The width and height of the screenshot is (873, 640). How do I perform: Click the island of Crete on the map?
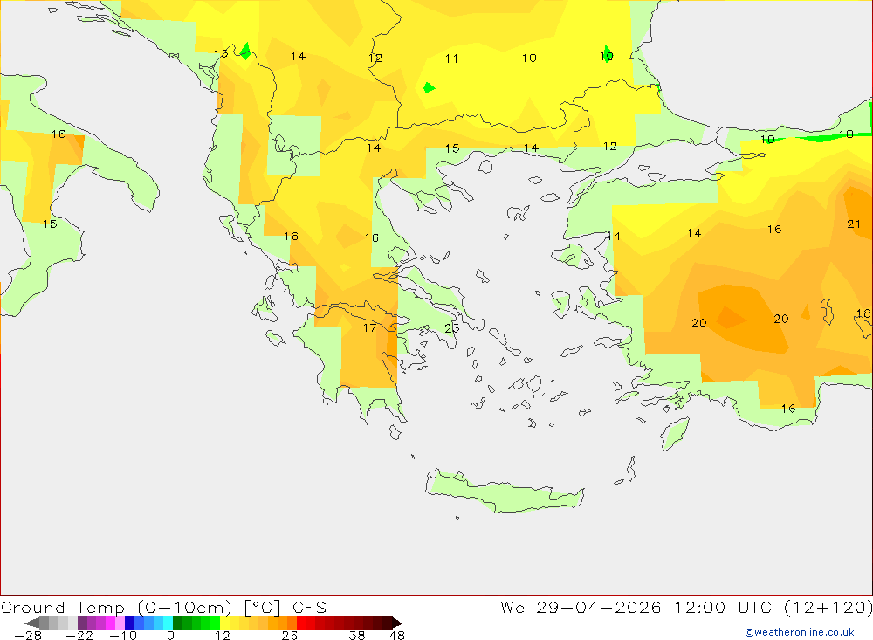(504, 493)
